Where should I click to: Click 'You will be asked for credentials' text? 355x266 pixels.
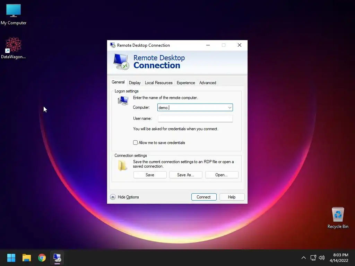pyautogui.click(x=176, y=129)
